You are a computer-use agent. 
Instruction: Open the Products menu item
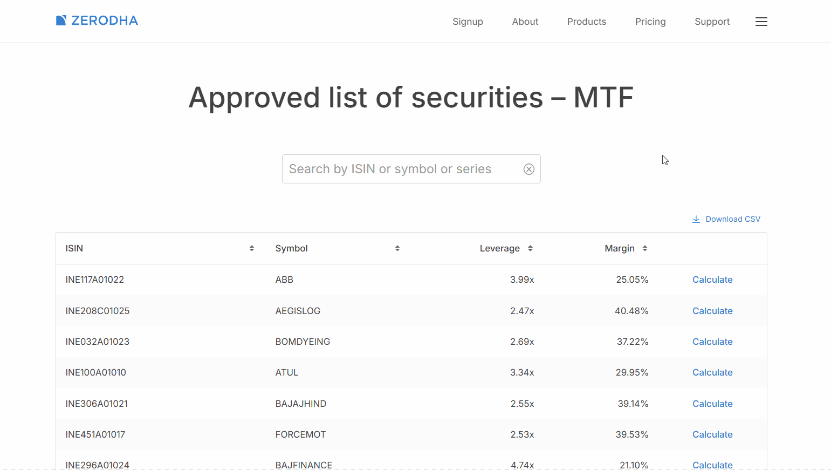pyautogui.click(x=587, y=22)
